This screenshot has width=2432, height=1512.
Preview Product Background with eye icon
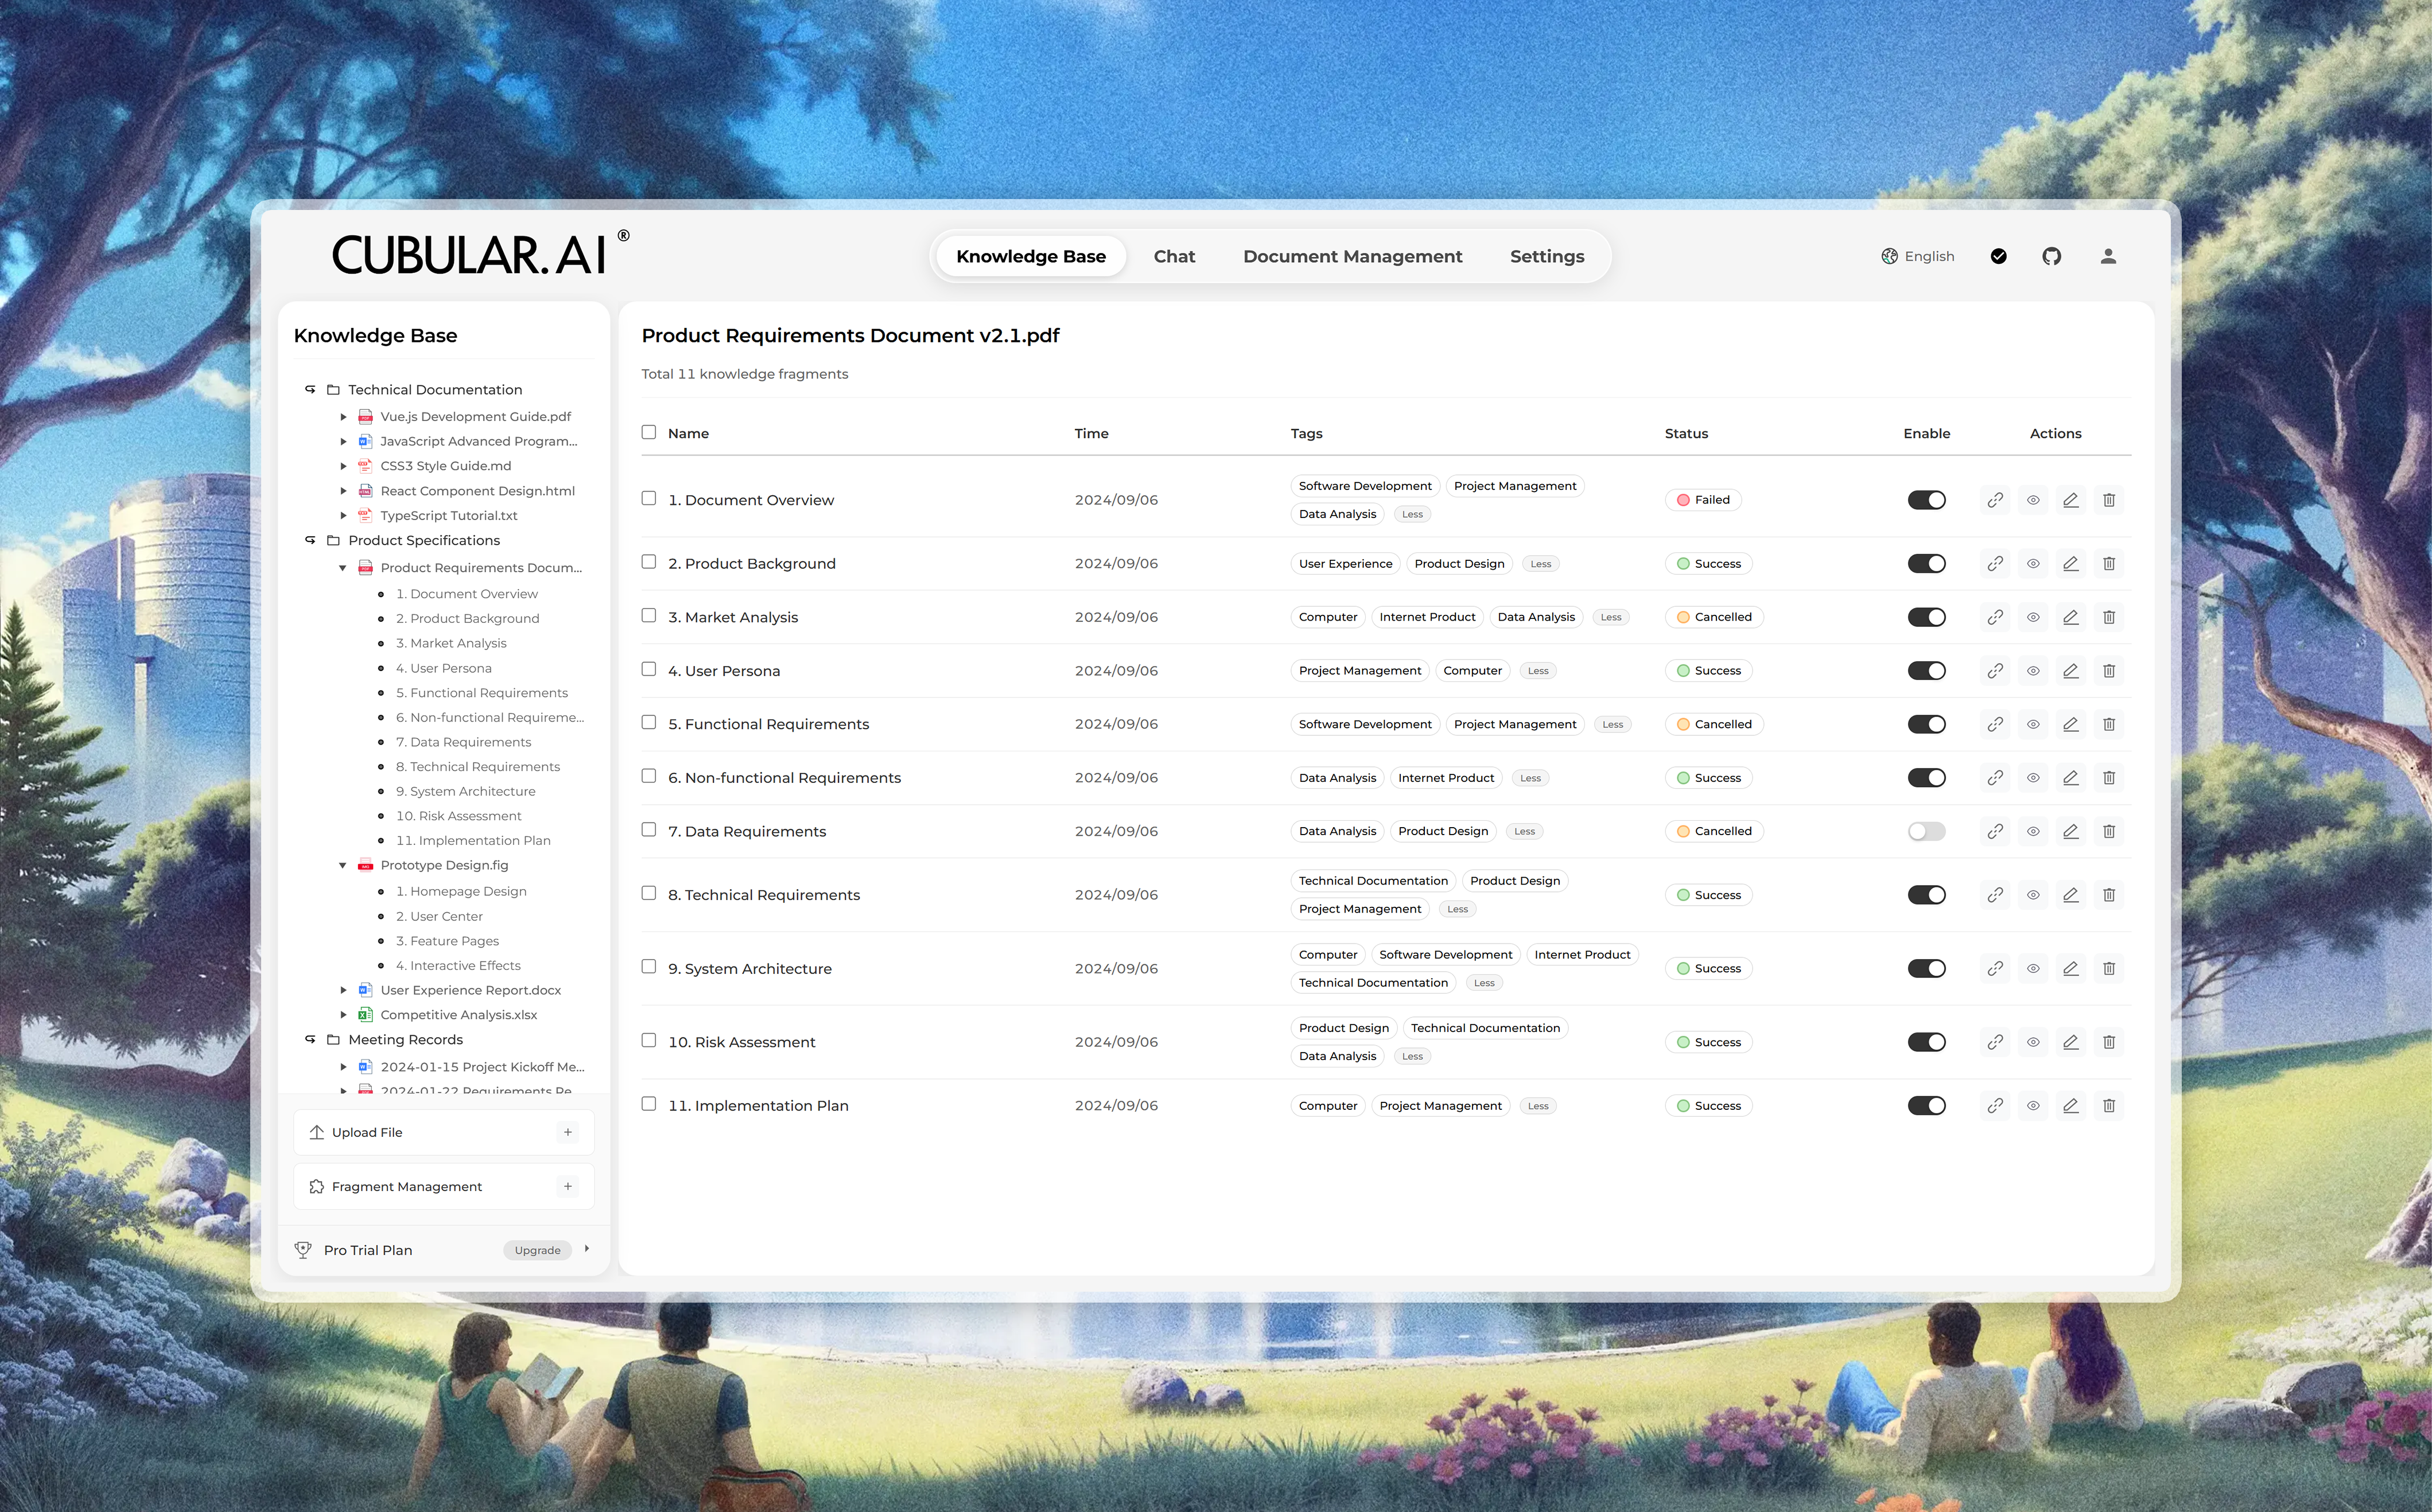pos(2033,564)
